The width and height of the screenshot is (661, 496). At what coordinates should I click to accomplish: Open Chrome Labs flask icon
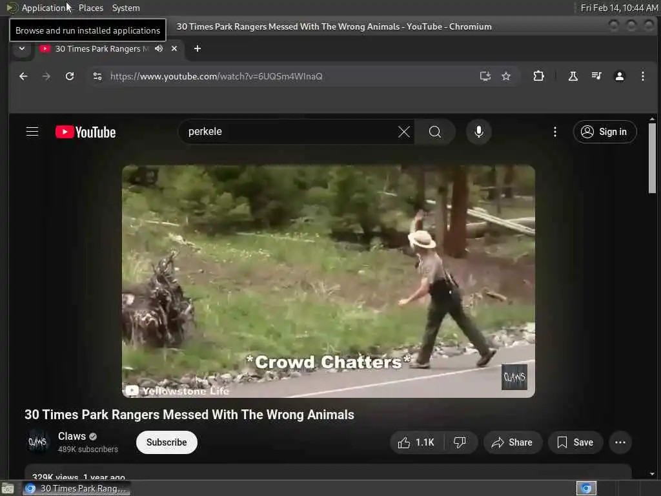click(x=573, y=76)
